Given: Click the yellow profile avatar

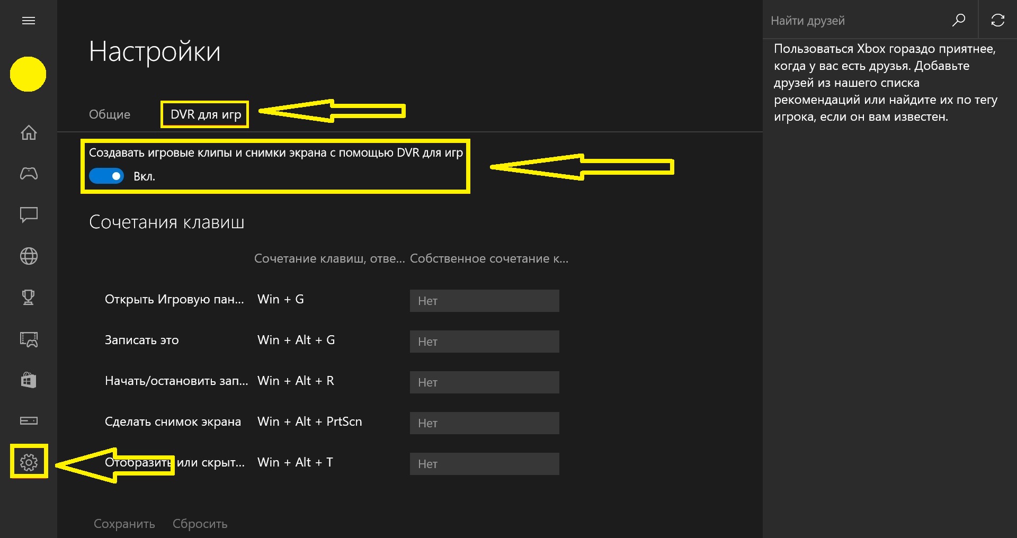Looking at the screenshot, I should point(28,74).
